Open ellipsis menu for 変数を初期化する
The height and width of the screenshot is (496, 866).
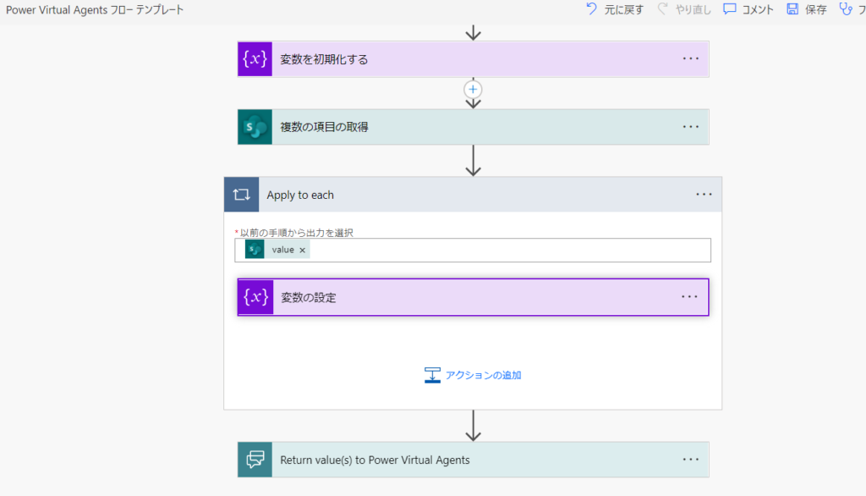pyautogui.click(x=690, y=58)
